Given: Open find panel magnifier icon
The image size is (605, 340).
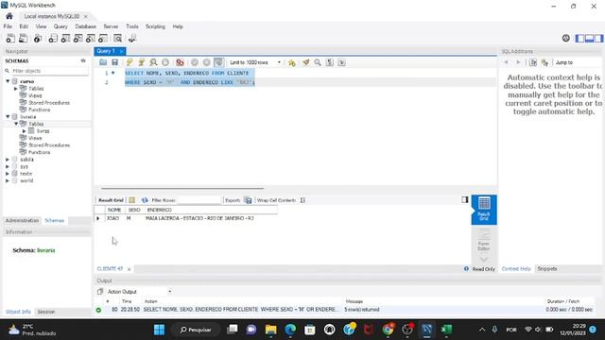Looking at the screenshot, I should [318, 62].
